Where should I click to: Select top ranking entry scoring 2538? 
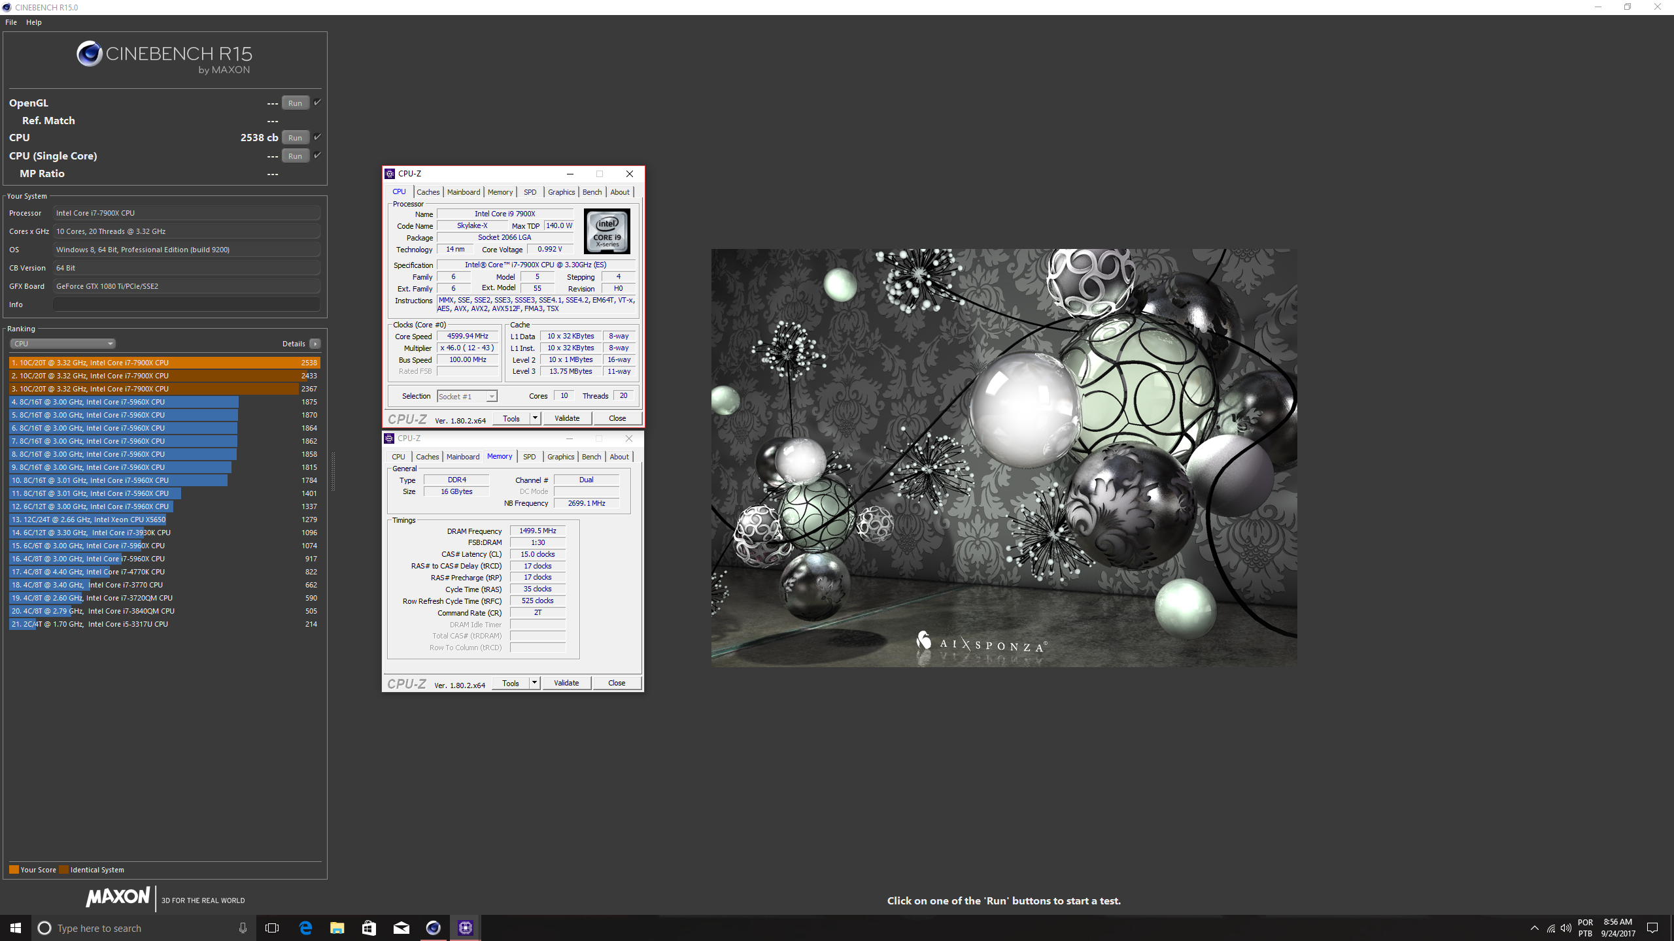coord(165,363)
